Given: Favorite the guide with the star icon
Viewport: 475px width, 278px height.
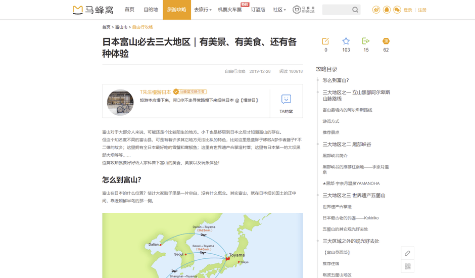Looking at the screenshot, I should click(x=346, y=41).
